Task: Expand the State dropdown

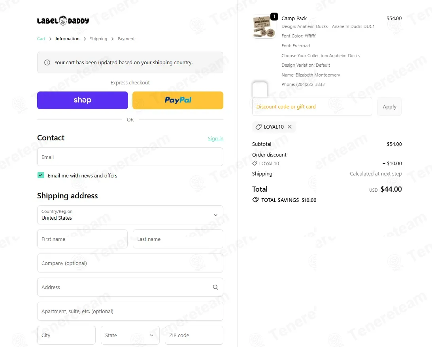Action: [x=130, y=335]
